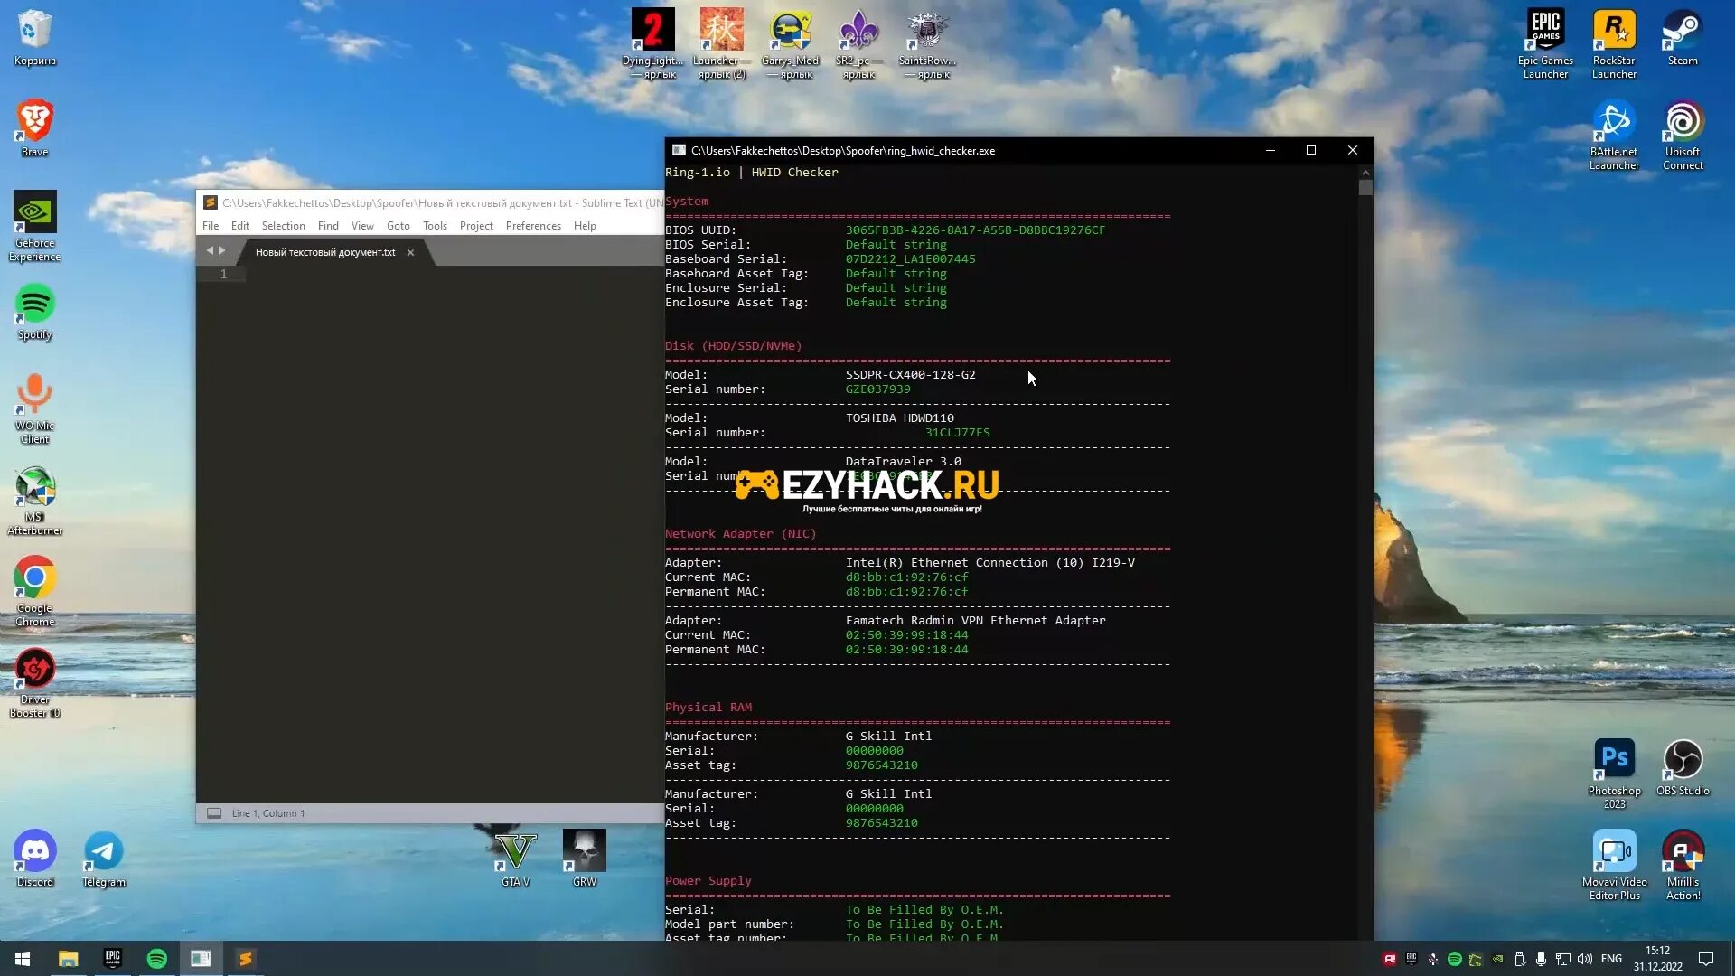Open Spotify from the taskbar
Screen dimensions: 1735x976
(156, 959)
